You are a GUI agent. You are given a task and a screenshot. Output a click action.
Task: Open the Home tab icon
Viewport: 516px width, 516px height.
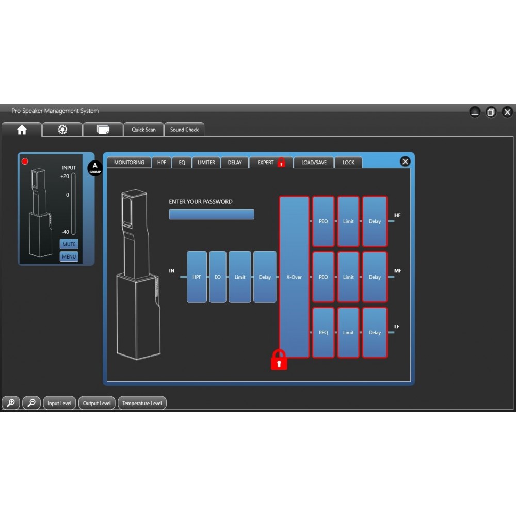tap(22, 130)
